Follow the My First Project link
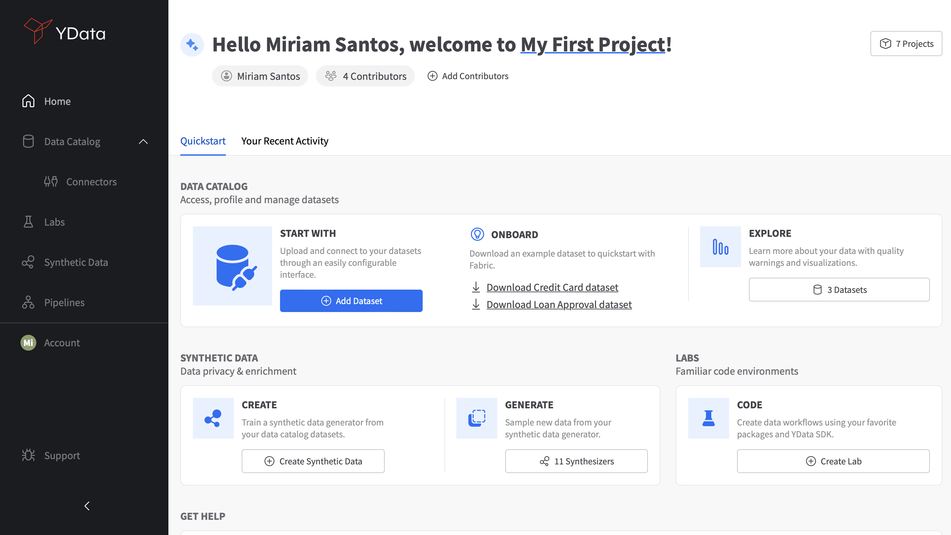 click(593, 45)
